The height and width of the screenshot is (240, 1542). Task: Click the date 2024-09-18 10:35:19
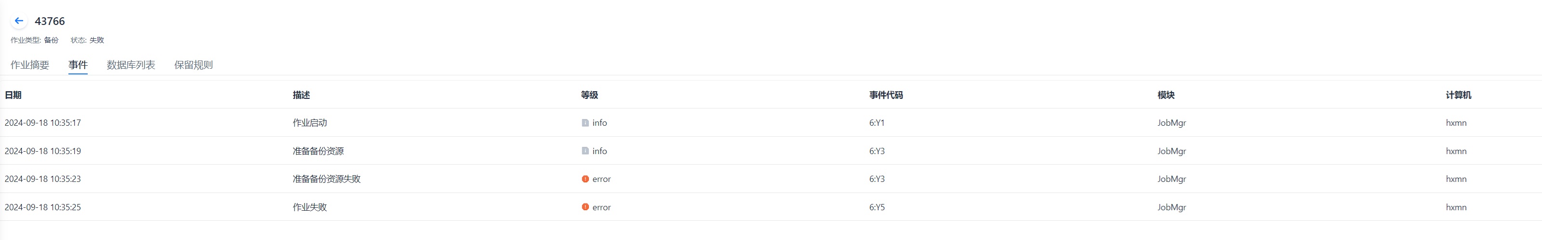click(42, 151)
